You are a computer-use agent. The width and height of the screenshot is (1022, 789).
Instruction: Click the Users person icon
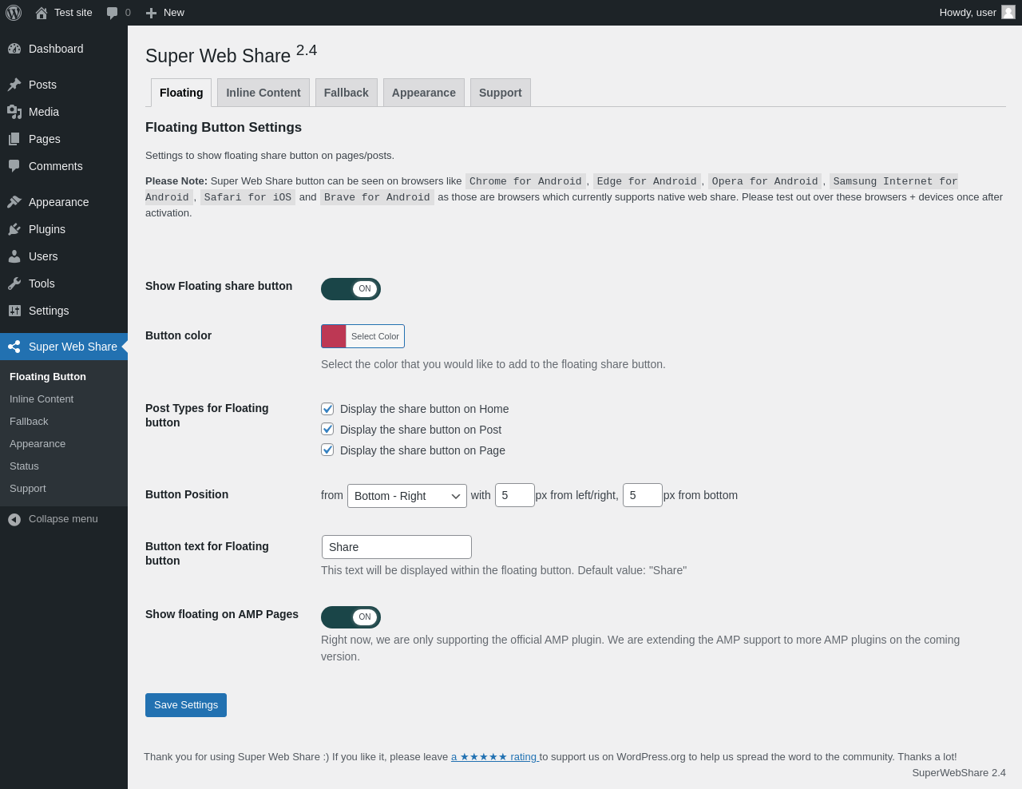coord(14,256)
